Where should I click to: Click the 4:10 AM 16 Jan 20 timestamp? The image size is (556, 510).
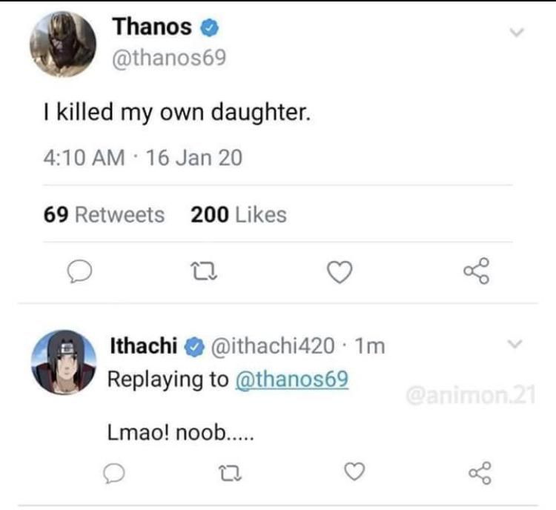tap(141, 158)
